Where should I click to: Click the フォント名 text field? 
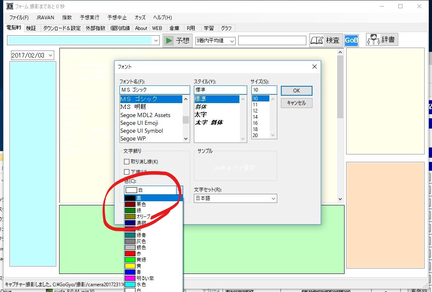pos(155,90)
